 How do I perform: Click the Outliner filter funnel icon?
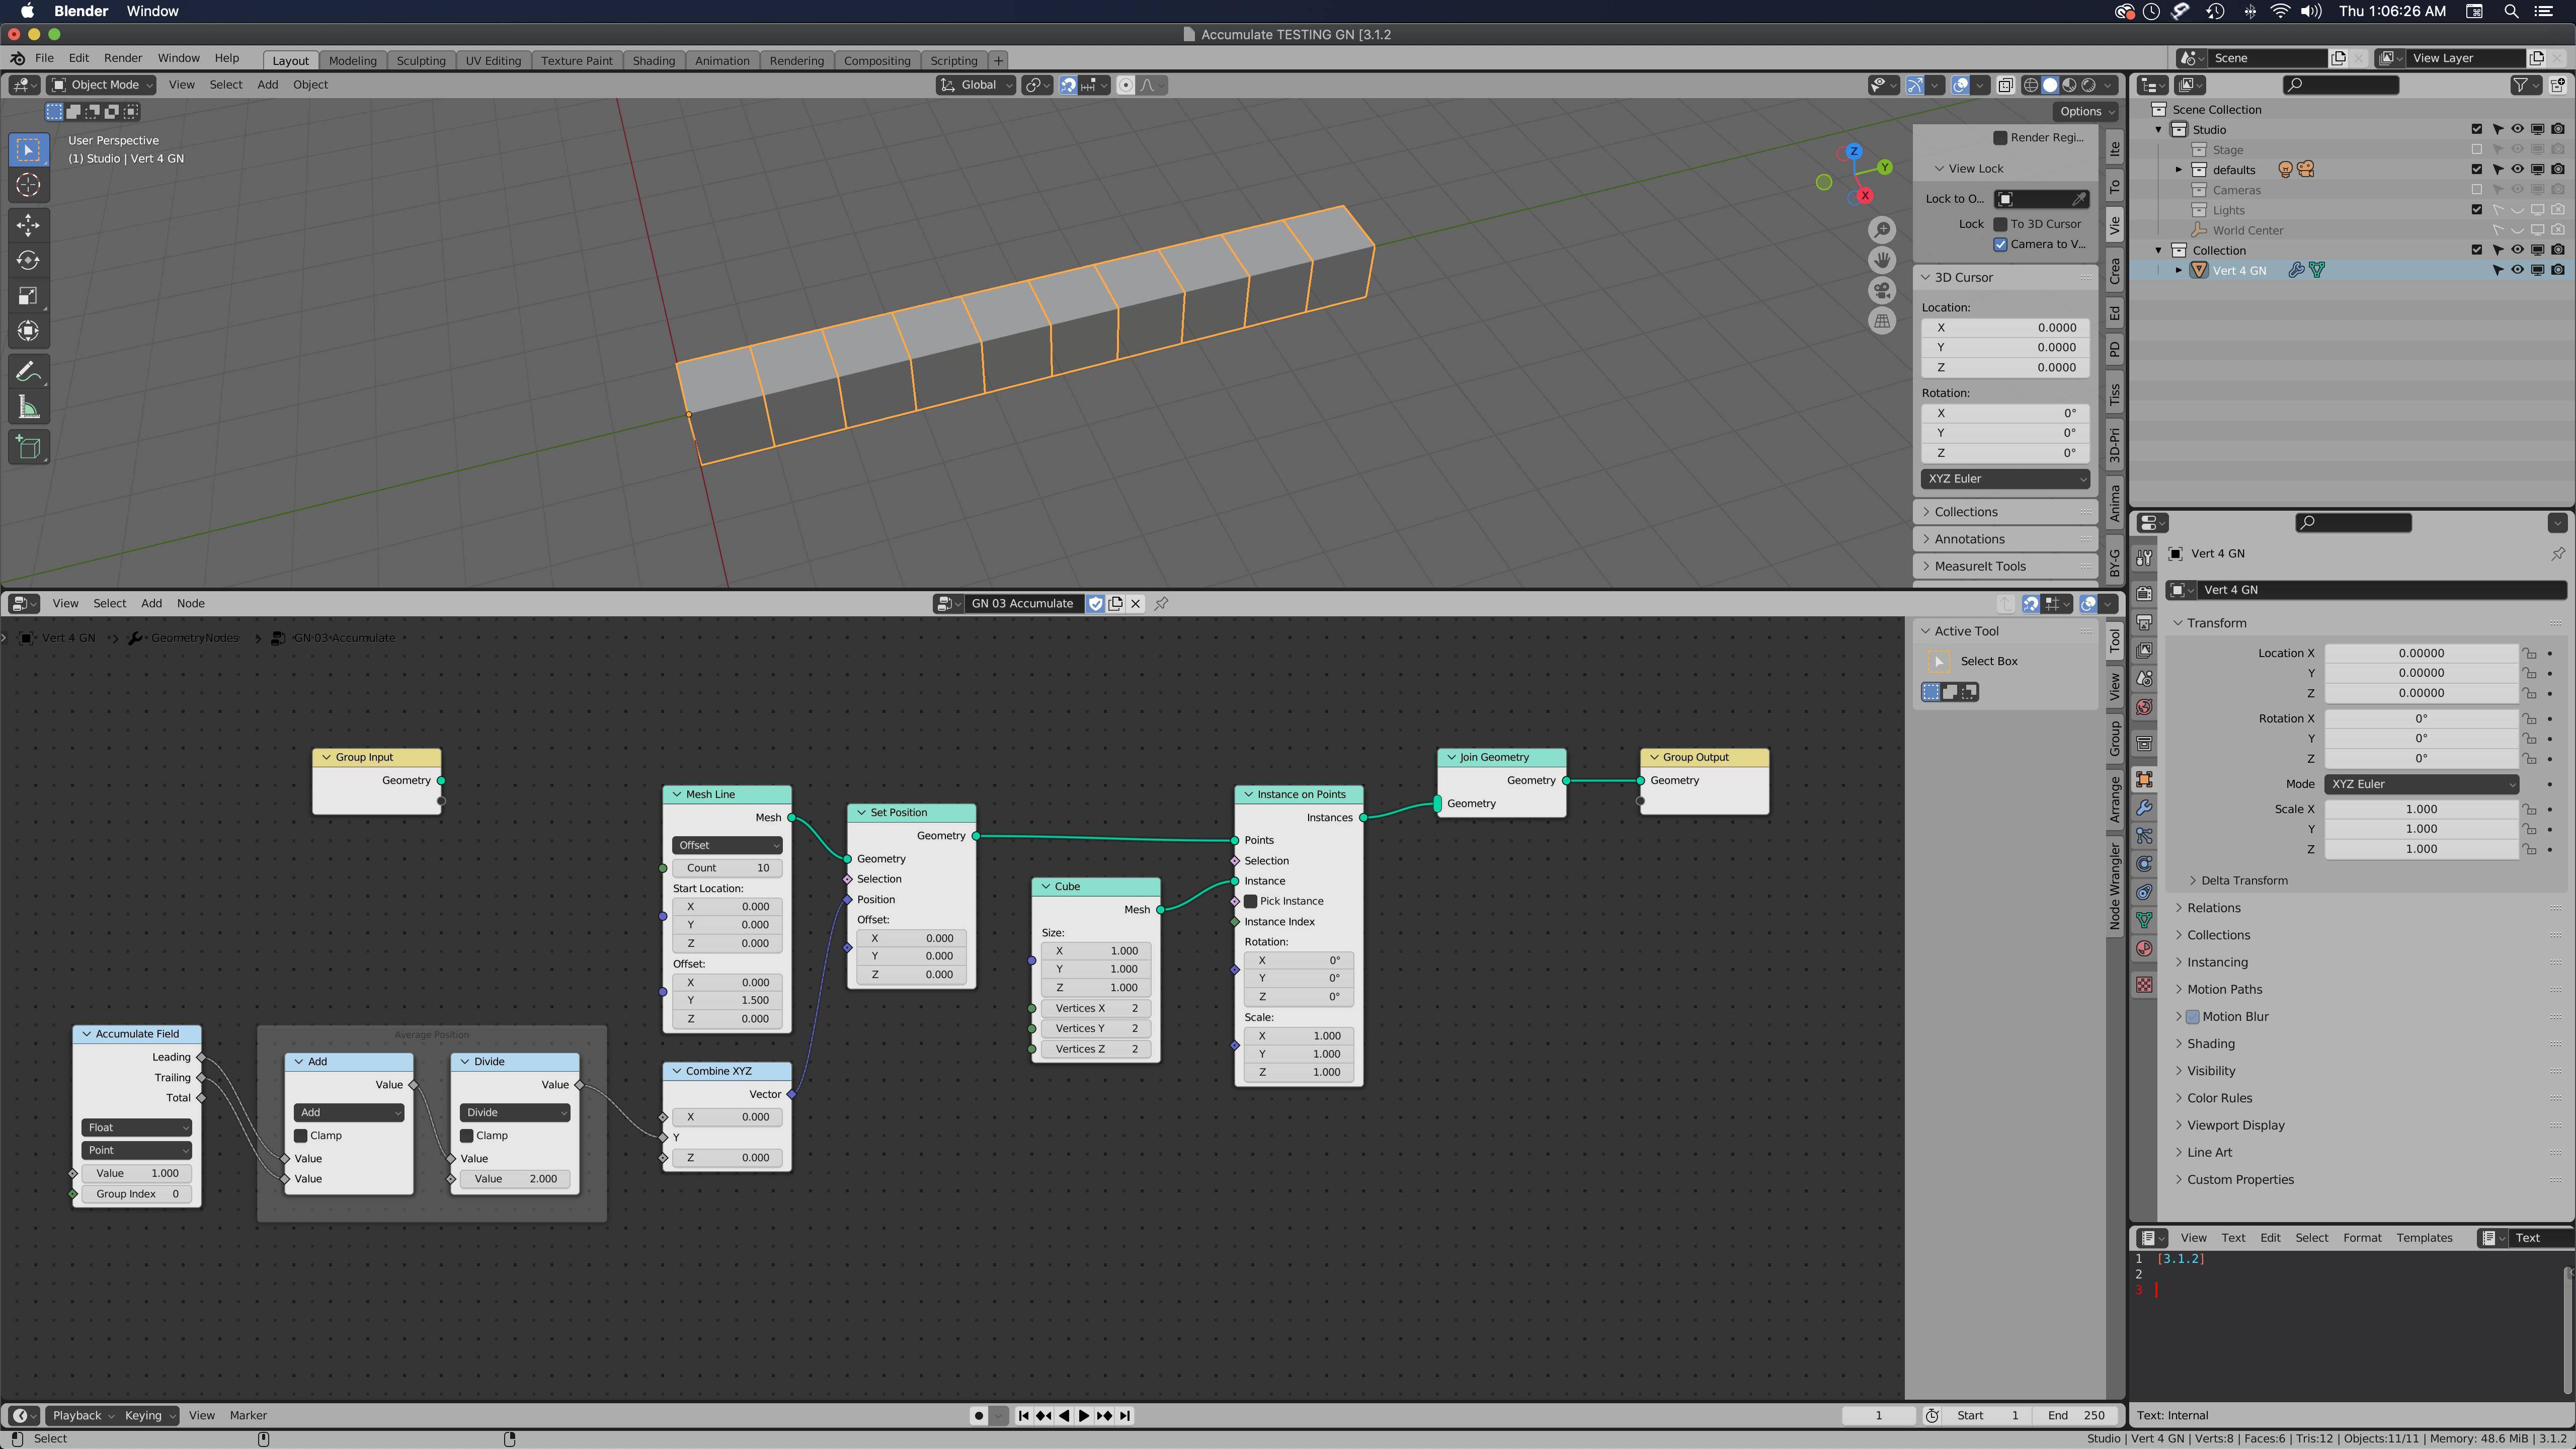click(2520, 85)
